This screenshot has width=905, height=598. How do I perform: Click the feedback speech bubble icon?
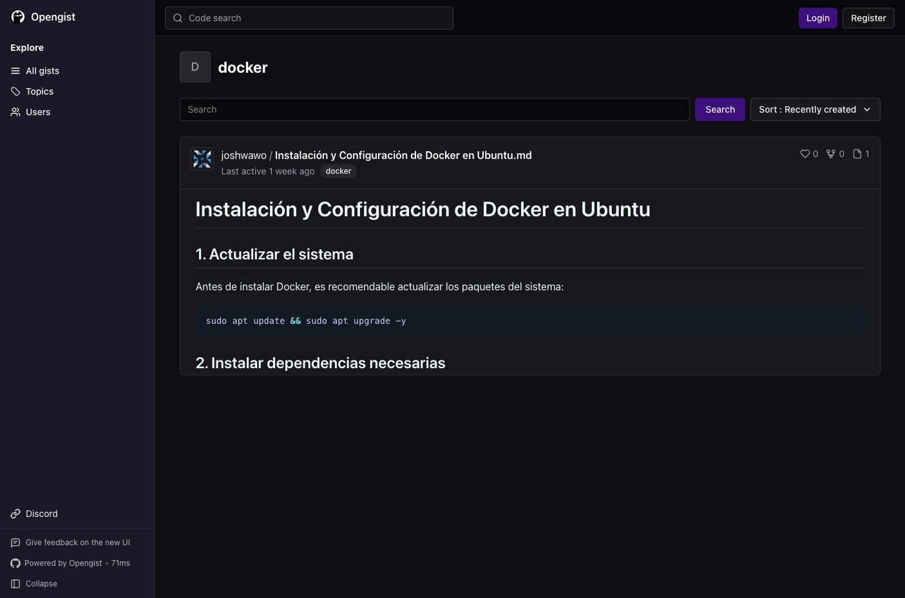pyautogui.click(x=15, y=543)
